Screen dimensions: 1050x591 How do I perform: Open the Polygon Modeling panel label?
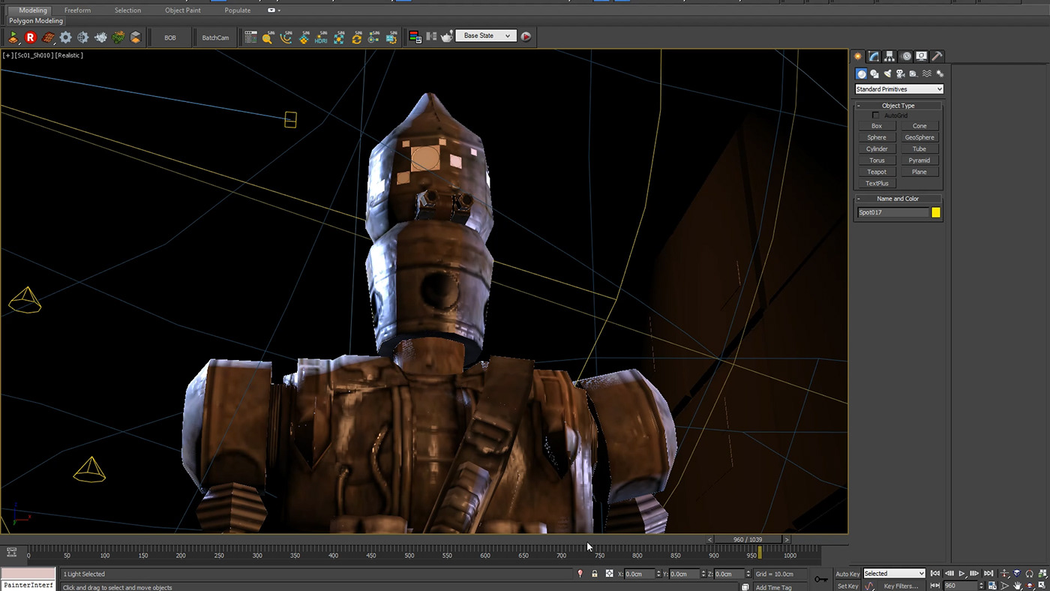[36, 21]
